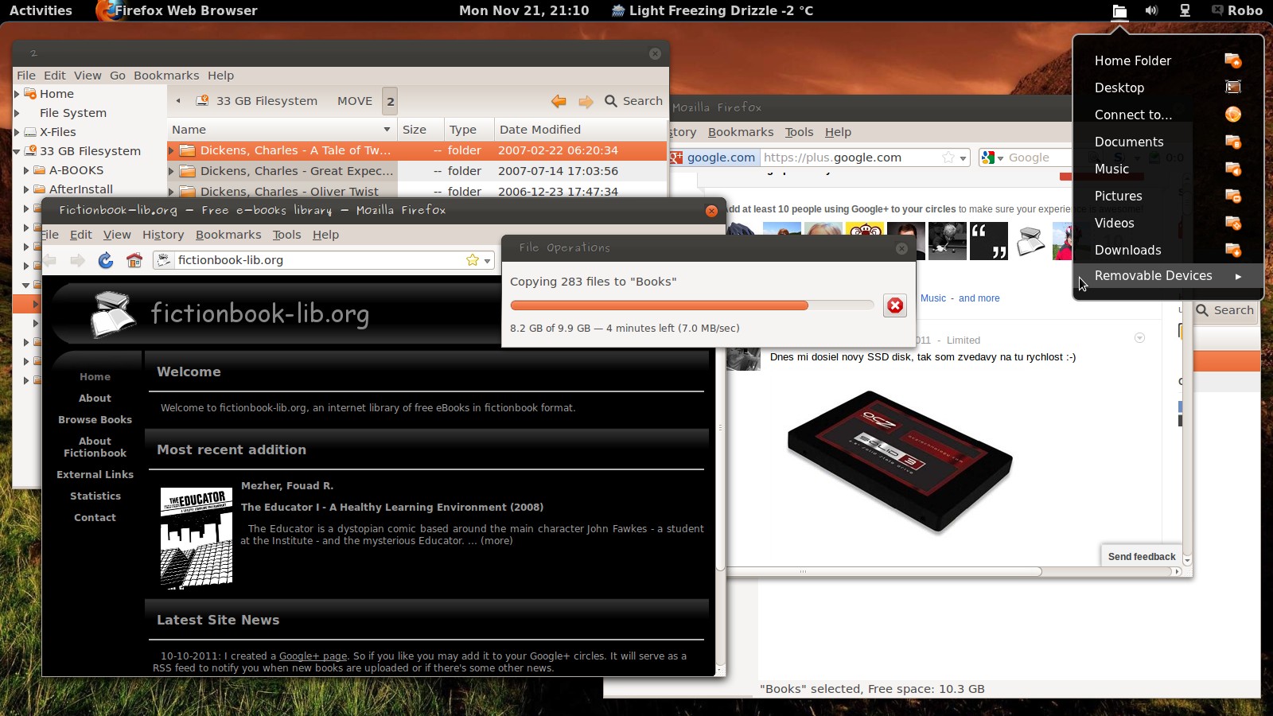Viewport: 1273px width, 716px height.
Task: Click the Firefox logo in top panel
Action: (107, 10)
